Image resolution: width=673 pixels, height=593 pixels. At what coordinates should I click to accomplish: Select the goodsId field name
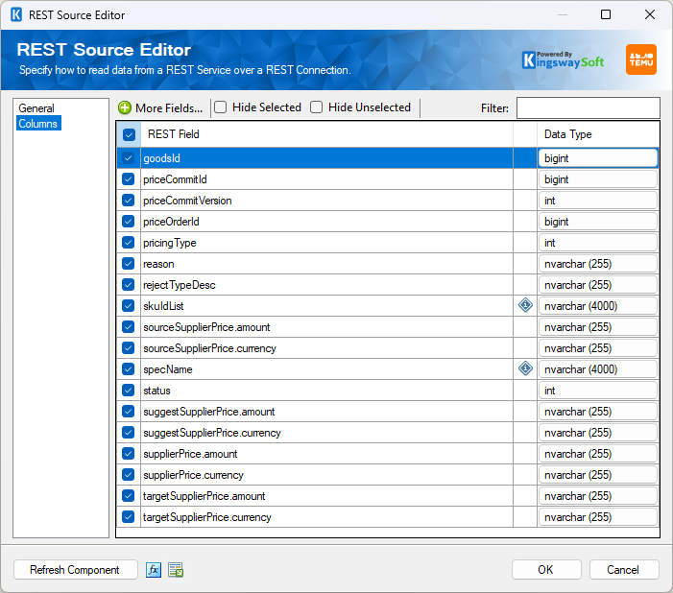coord(161,158)
